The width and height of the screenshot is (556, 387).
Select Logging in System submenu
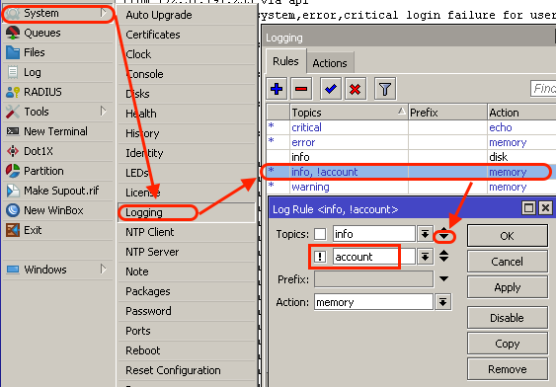tap(187, 212)
